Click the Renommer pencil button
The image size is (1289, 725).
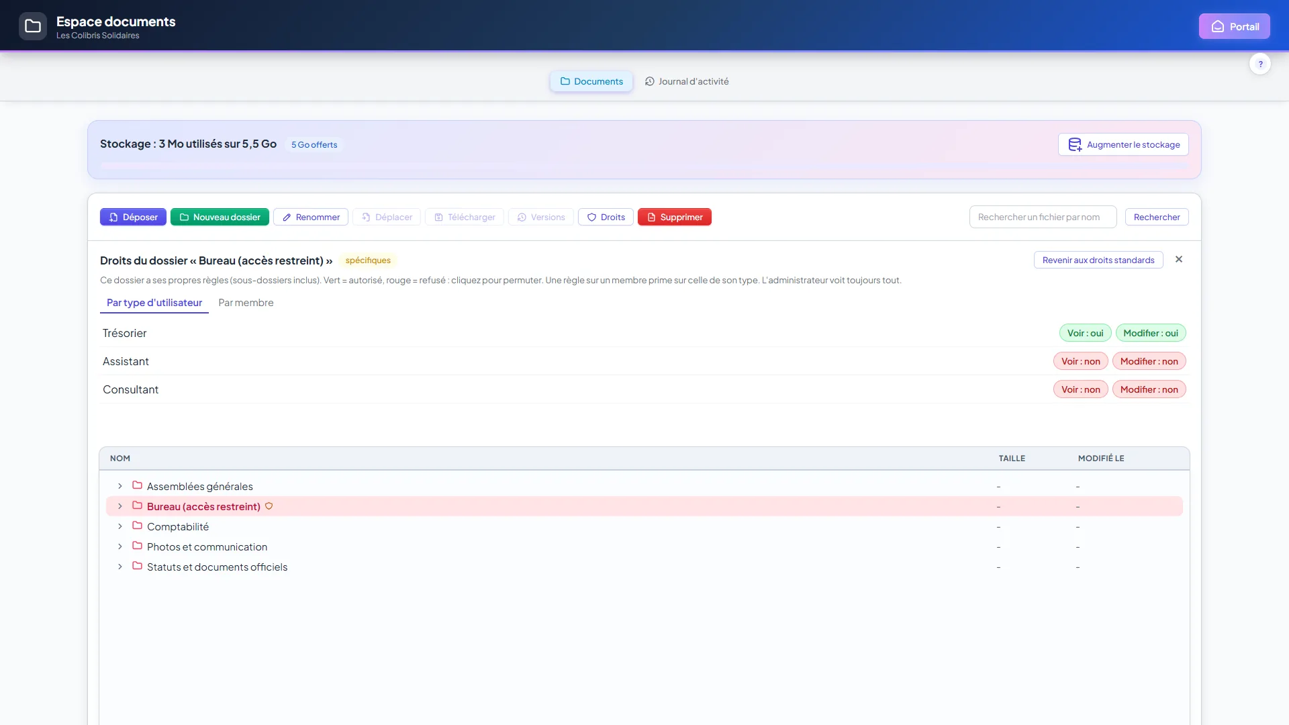coord(311,217)
